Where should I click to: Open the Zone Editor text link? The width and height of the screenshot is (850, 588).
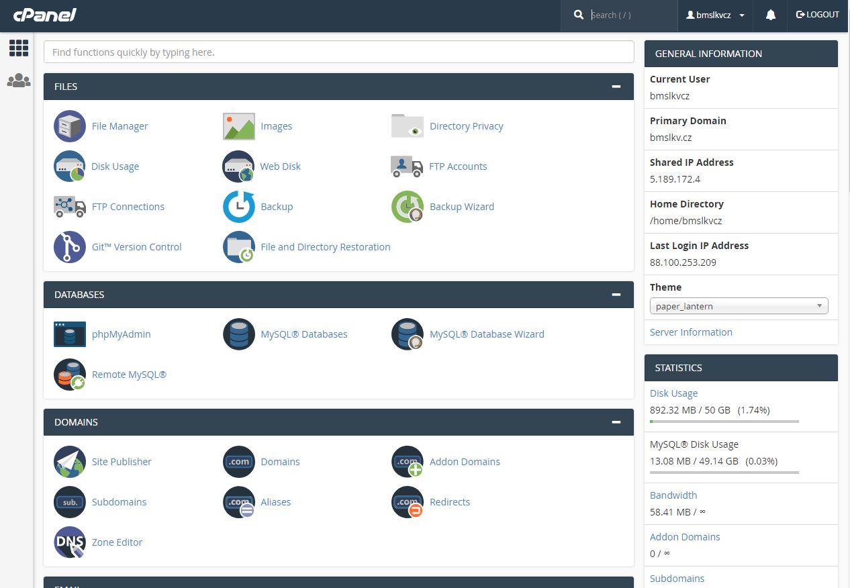[x=117, y=542]
